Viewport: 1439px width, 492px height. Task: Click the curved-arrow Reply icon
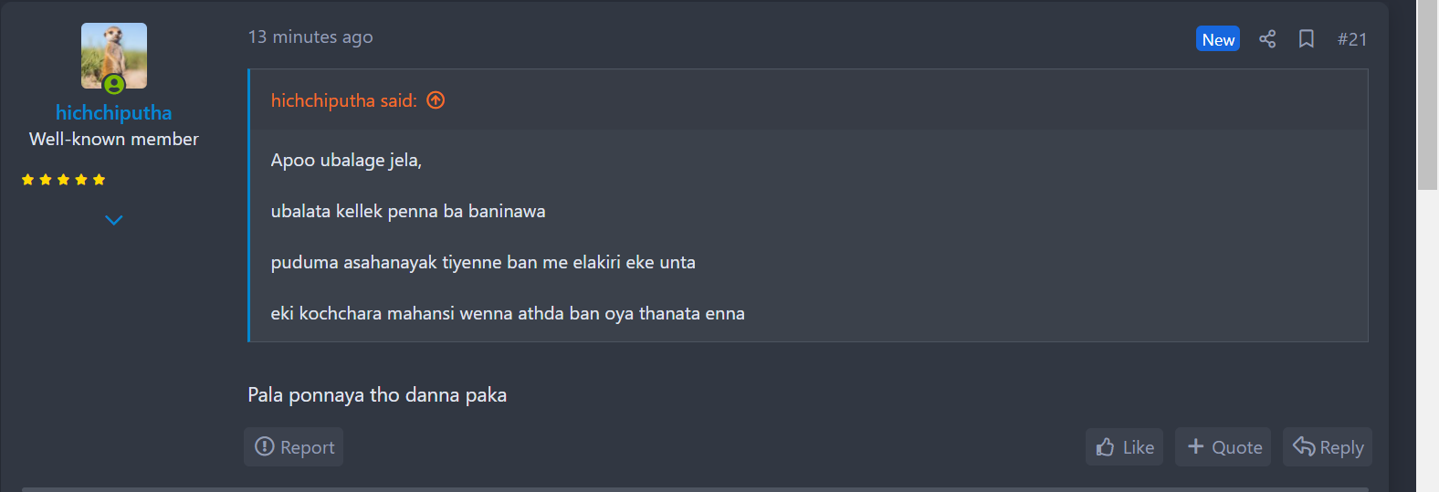pos(1304,446)
